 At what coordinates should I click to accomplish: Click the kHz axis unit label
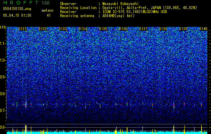(x=3, y=27)
